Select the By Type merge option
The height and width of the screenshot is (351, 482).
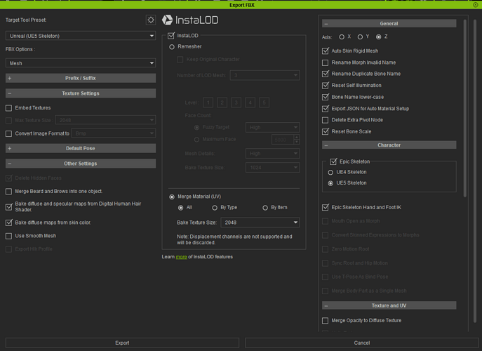pos(215,208)
